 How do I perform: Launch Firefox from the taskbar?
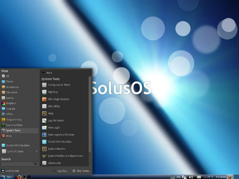point(18,176)
